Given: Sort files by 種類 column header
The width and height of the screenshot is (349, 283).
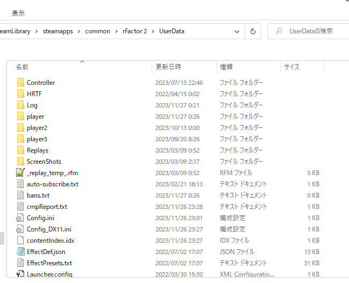Looking at the screenshot, I should click(248, 67).
